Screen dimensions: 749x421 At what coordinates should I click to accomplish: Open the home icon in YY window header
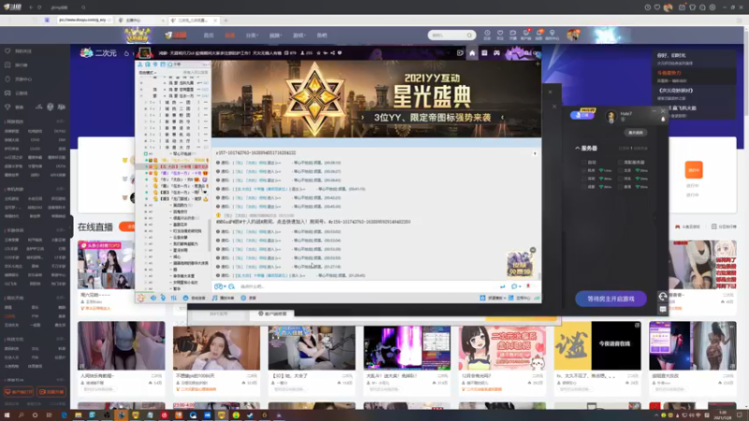[472, 53]
